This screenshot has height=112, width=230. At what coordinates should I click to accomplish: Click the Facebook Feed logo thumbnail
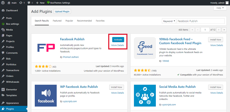point(145,48)
